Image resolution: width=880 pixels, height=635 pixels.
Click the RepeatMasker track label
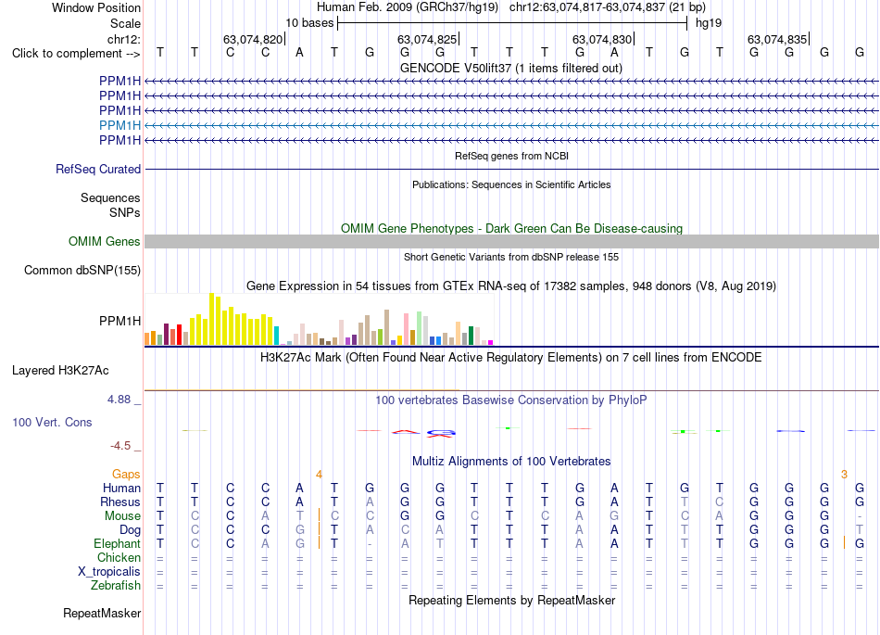point(102,613)
